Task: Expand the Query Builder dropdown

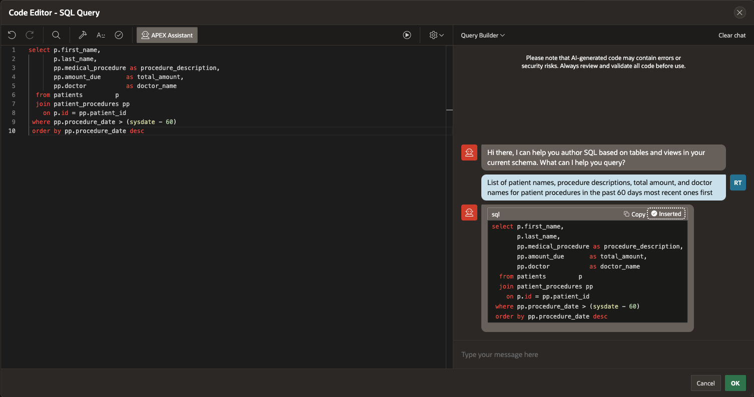Action: (x=483, y=35)
